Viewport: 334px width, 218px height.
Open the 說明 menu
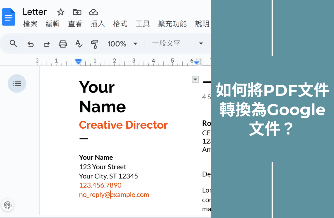(202, 24)
